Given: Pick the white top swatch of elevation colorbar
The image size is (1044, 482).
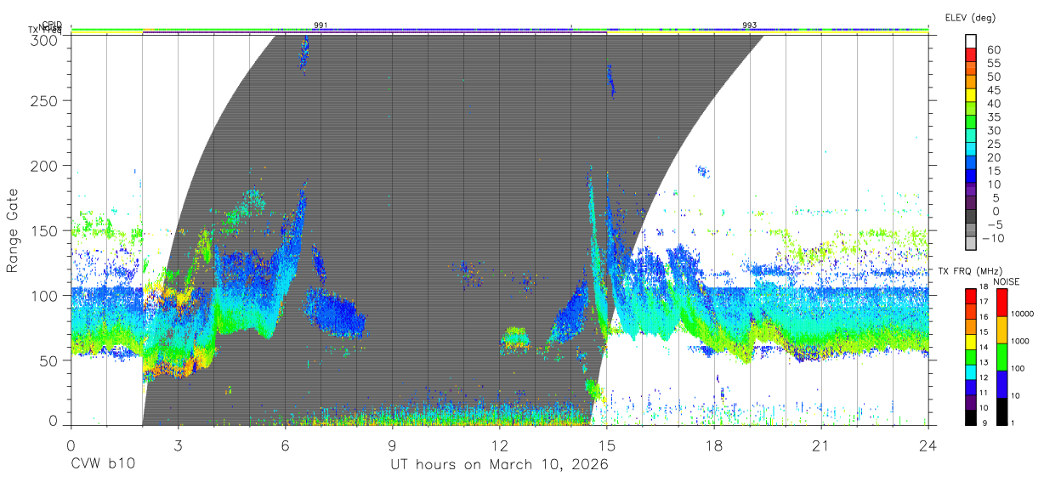Looking at the screenshot, I should pos(971,42).
